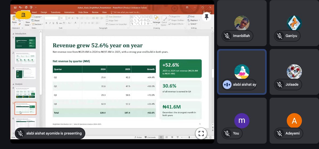Image resolution: width=319 pixels, height=149 pixels.
Task: Switch to Slide Sorter view in status bar
Action: click(x=167, y=137)
